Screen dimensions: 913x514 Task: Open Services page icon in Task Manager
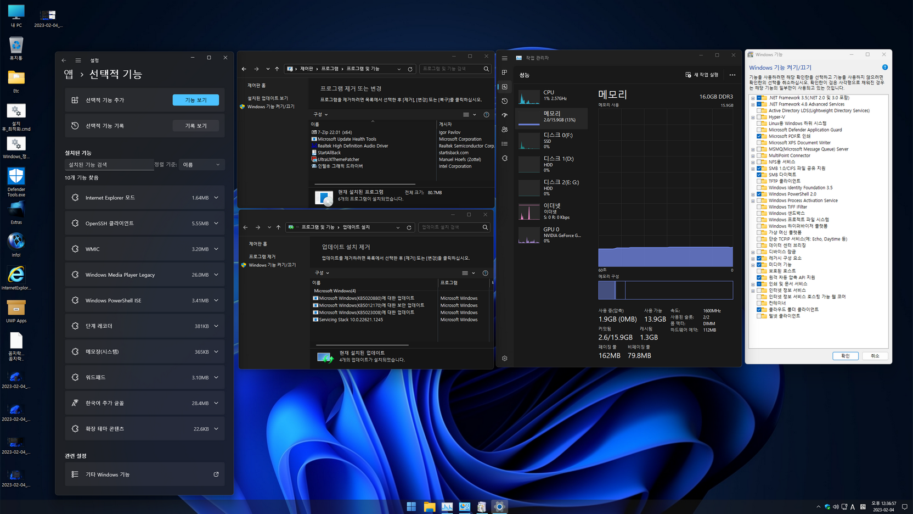point(505,158)
